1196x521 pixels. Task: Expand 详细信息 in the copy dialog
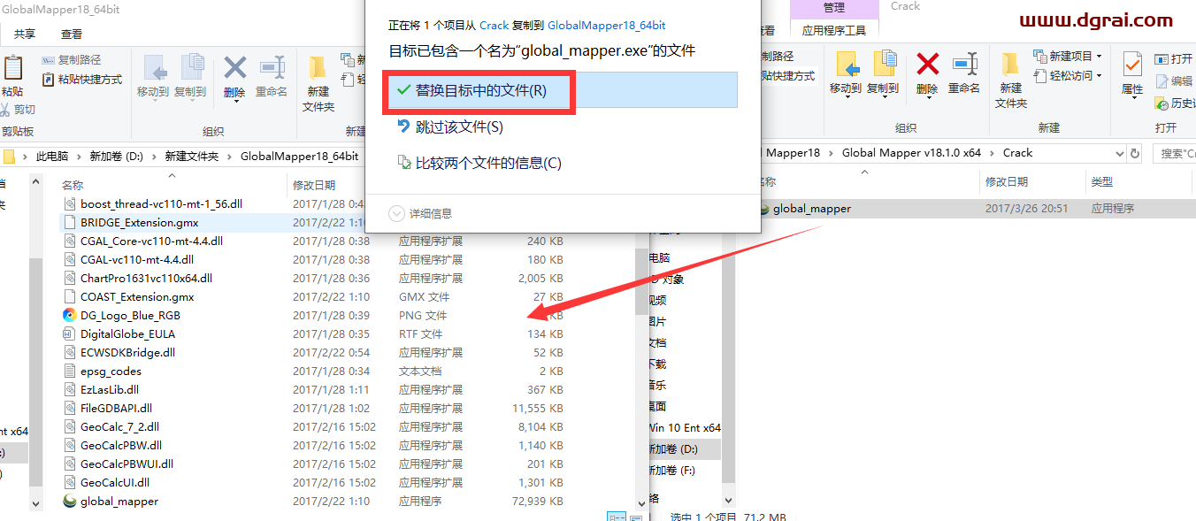(420, 213)
